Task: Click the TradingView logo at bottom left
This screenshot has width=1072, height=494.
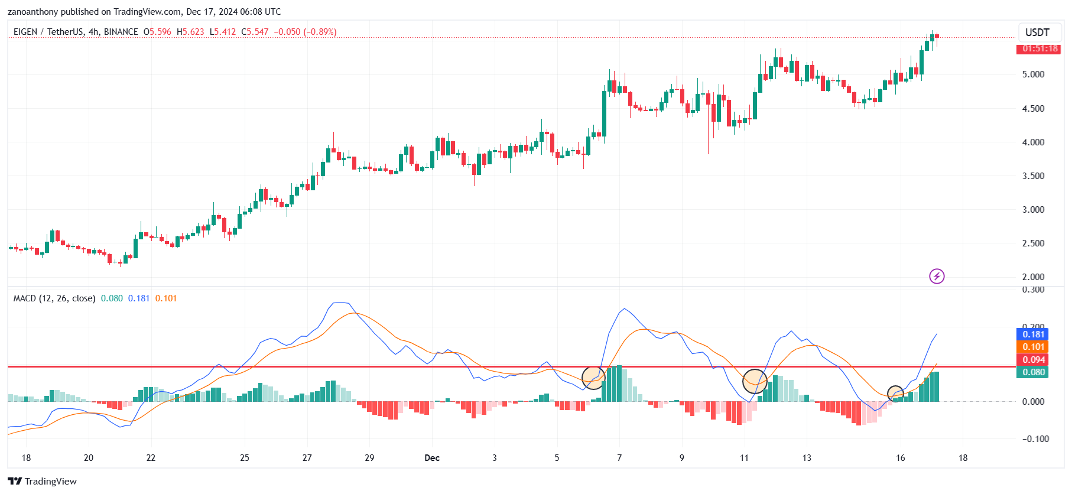Action: [42, 481]
